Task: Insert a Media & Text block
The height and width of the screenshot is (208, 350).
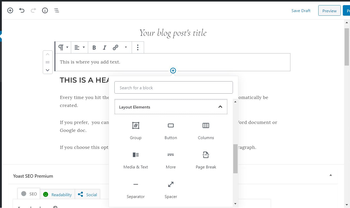Action: (136, 160)
